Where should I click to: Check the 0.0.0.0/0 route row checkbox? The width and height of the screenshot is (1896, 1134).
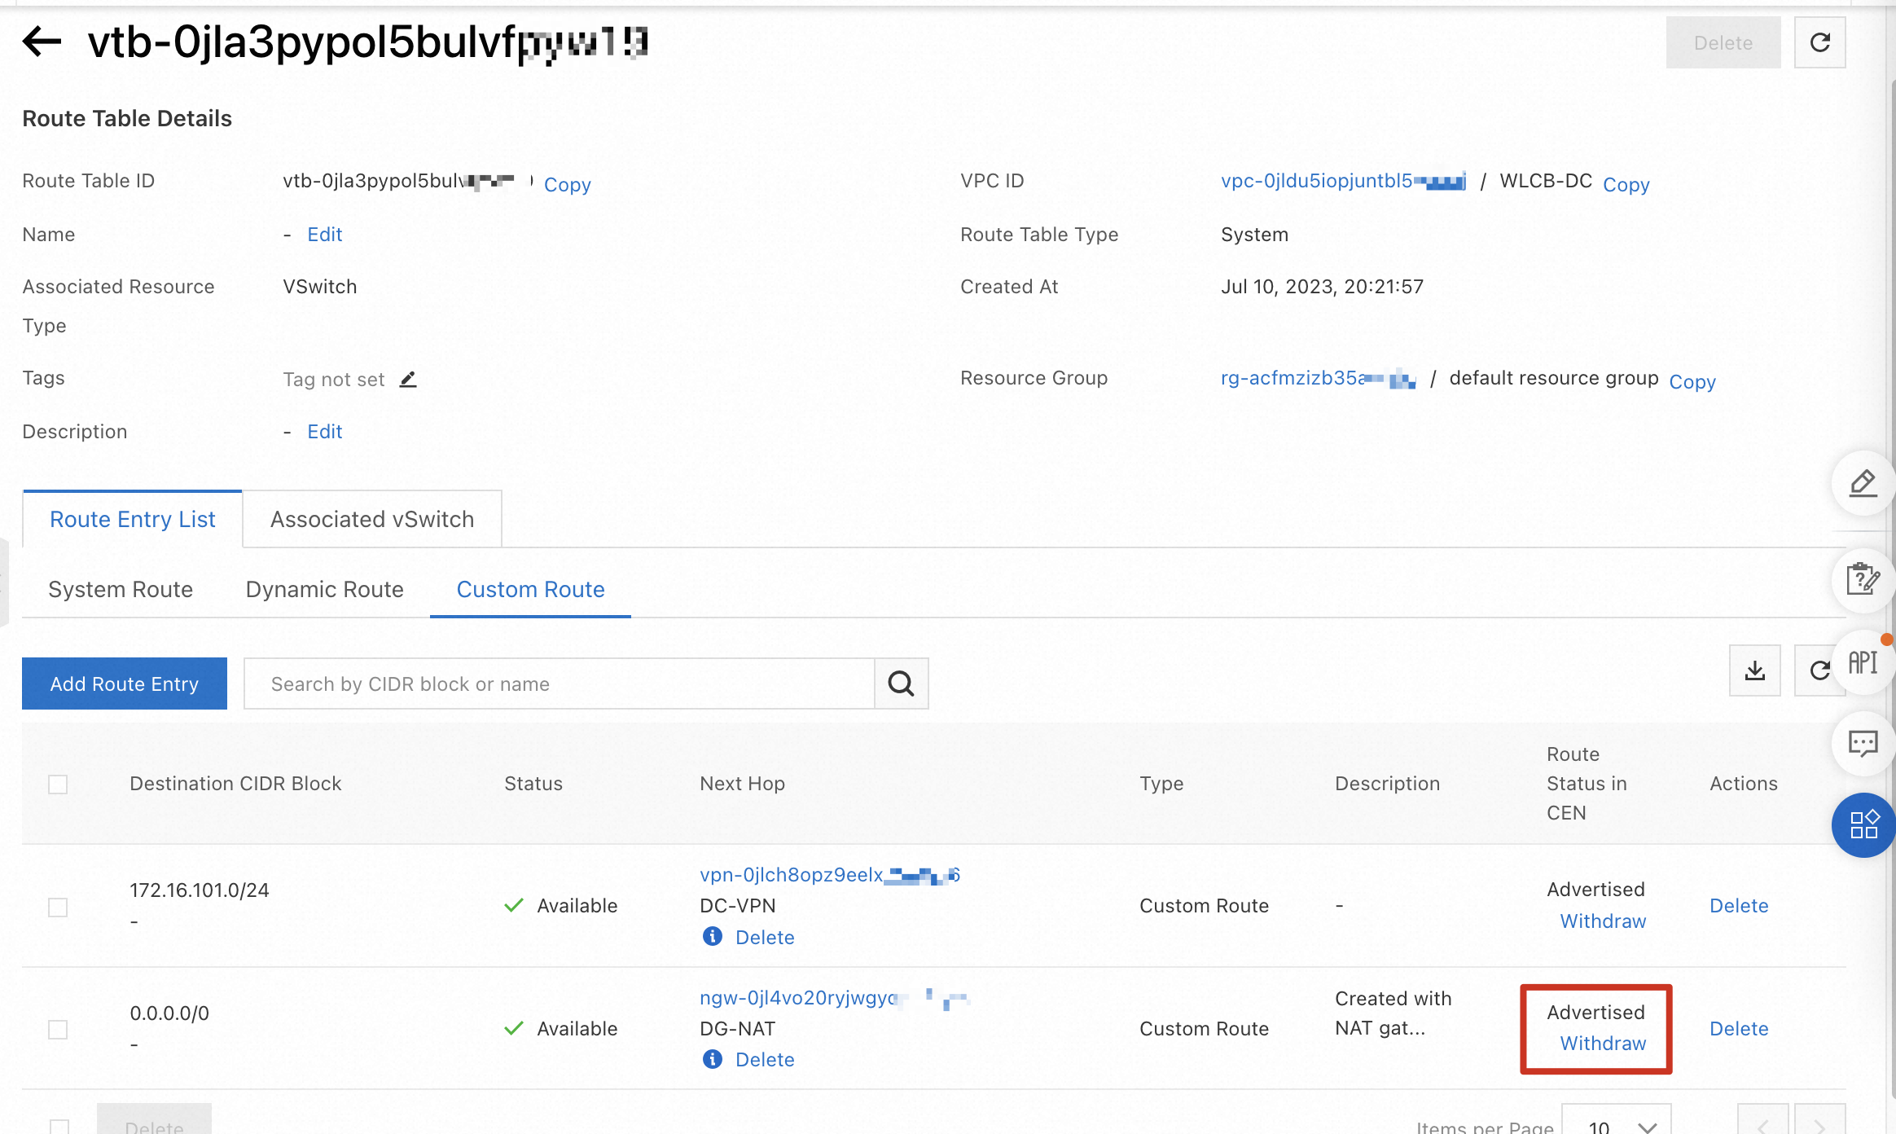point(58,1030)
